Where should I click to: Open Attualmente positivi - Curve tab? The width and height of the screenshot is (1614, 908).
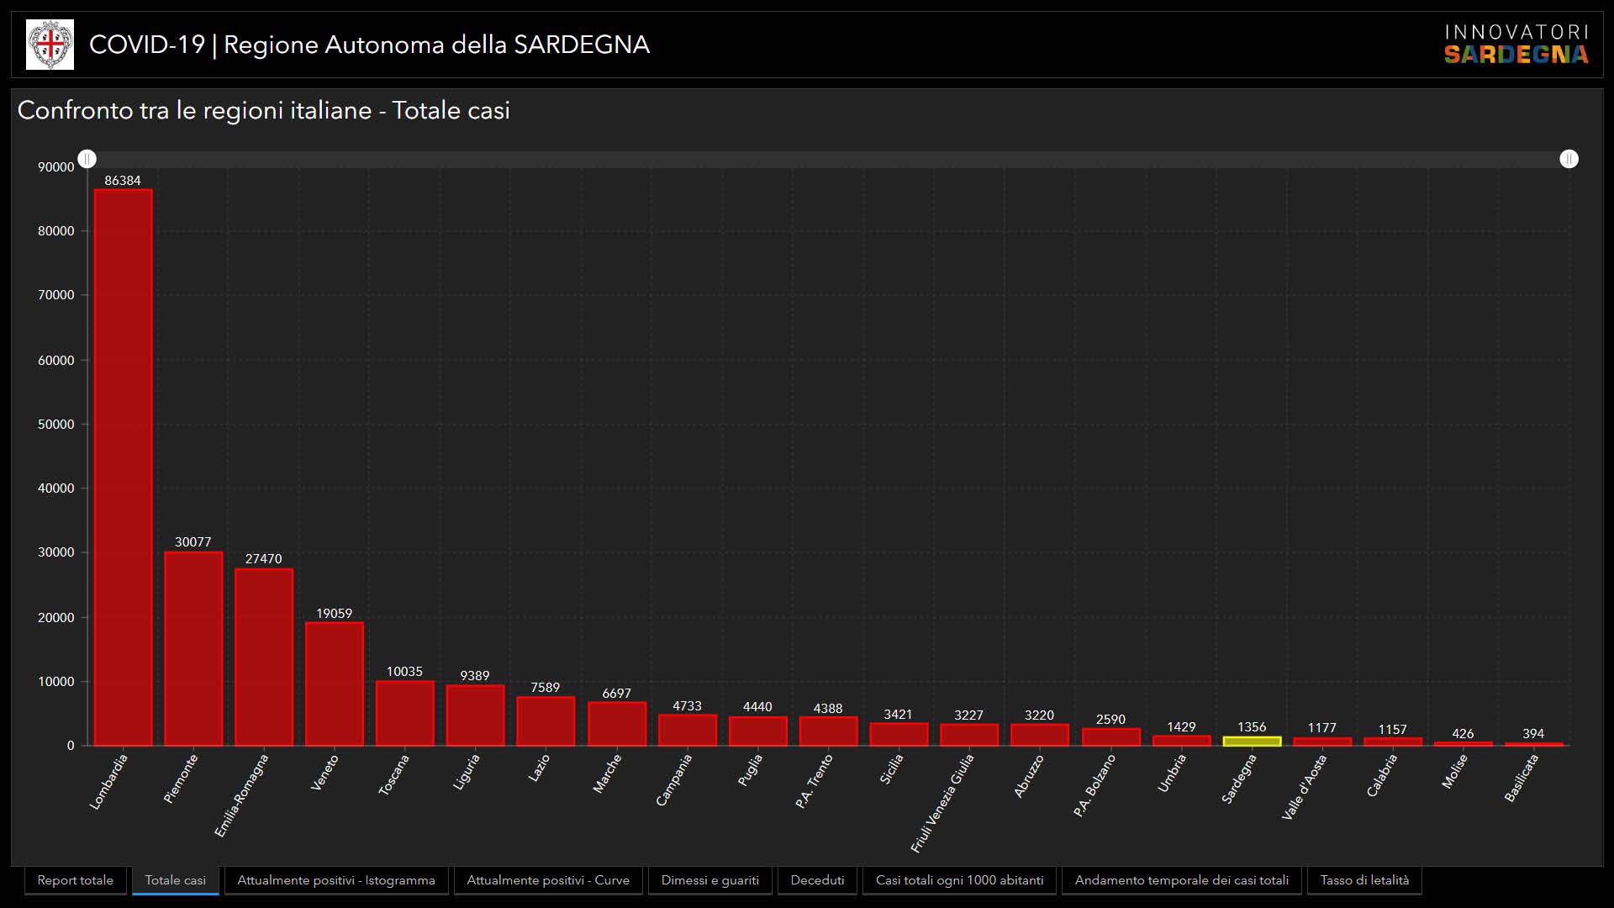pyautogui.click(x=548, y=880)
